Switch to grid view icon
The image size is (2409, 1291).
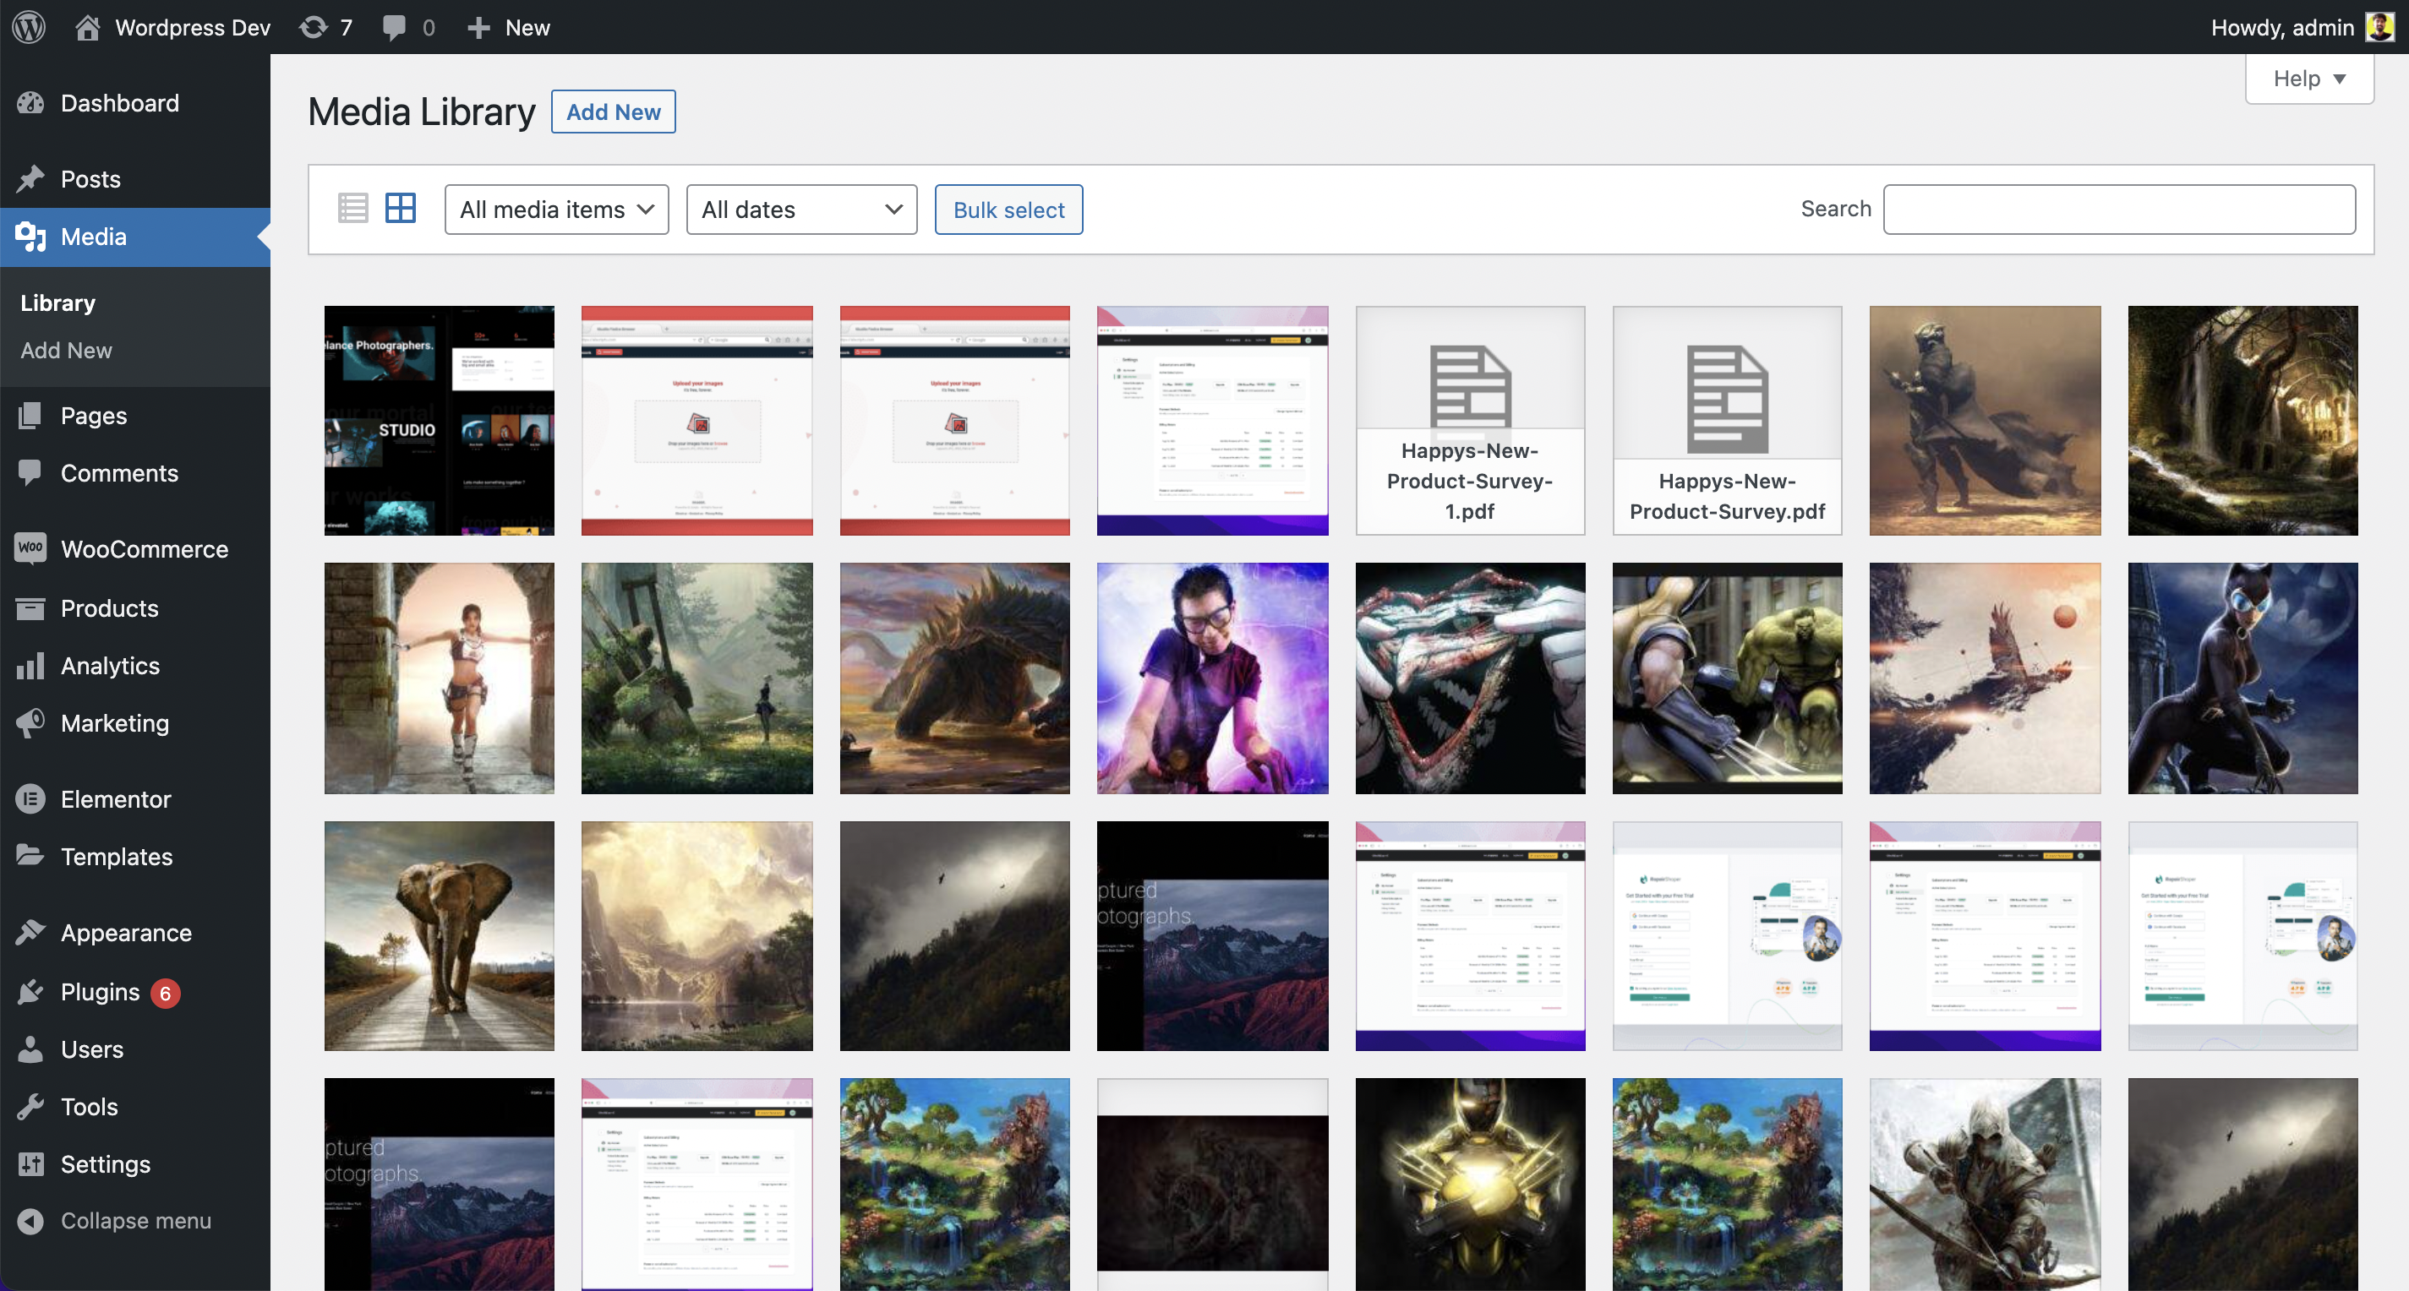[401, 209]
